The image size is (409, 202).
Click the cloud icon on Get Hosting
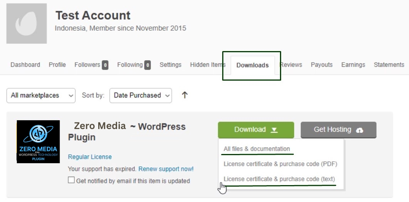click(359, 130)
